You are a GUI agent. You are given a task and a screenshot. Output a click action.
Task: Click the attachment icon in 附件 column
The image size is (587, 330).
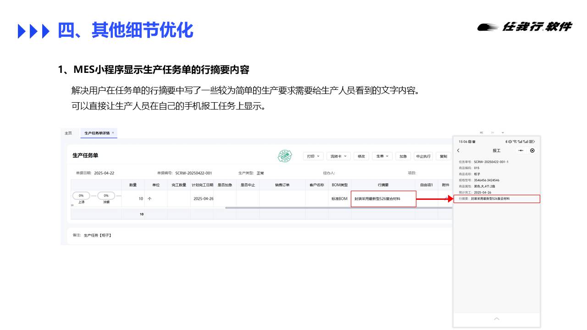445,198
